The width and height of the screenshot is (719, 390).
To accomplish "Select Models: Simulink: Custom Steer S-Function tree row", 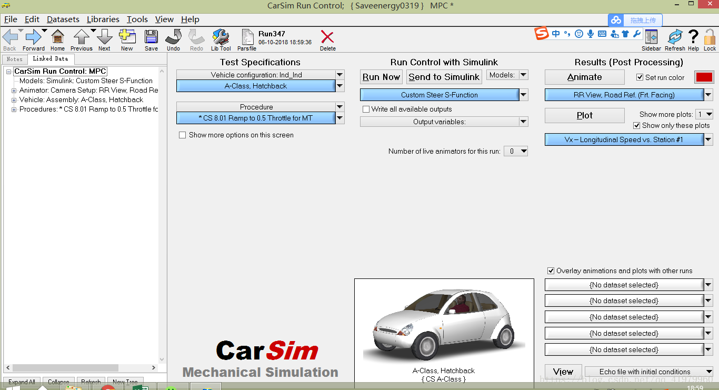I will tap(86, 81).
